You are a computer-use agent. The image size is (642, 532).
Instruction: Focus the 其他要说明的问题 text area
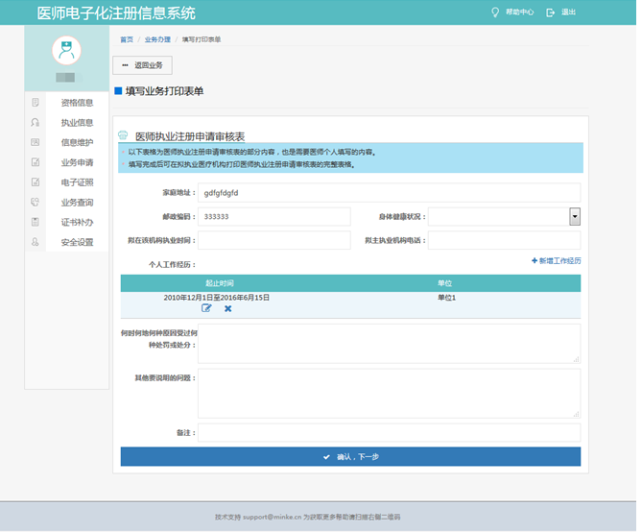389,394
